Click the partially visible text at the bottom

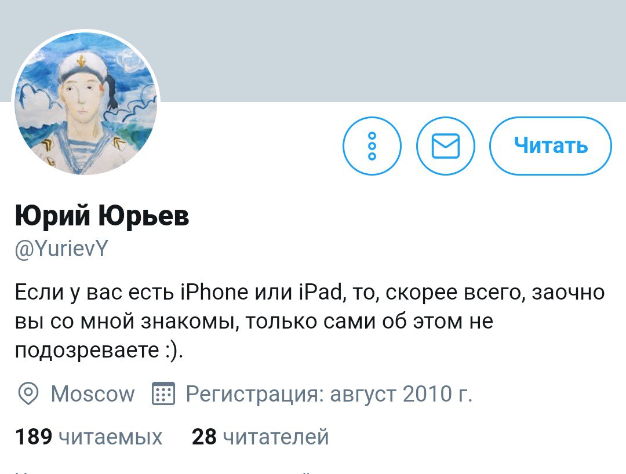pos(163,472)
